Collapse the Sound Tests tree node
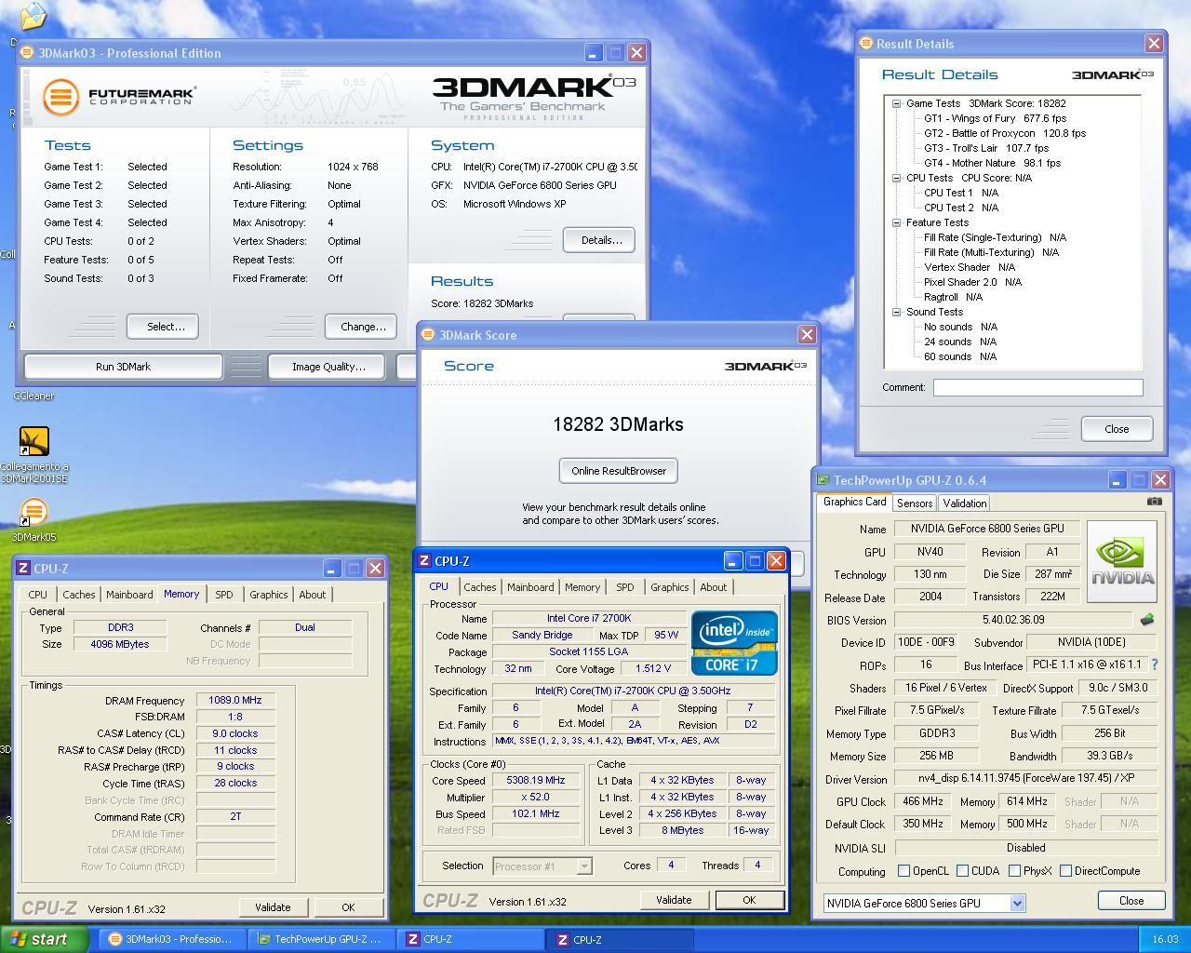This screenshot has height=953, width=1191. [896, 312]
